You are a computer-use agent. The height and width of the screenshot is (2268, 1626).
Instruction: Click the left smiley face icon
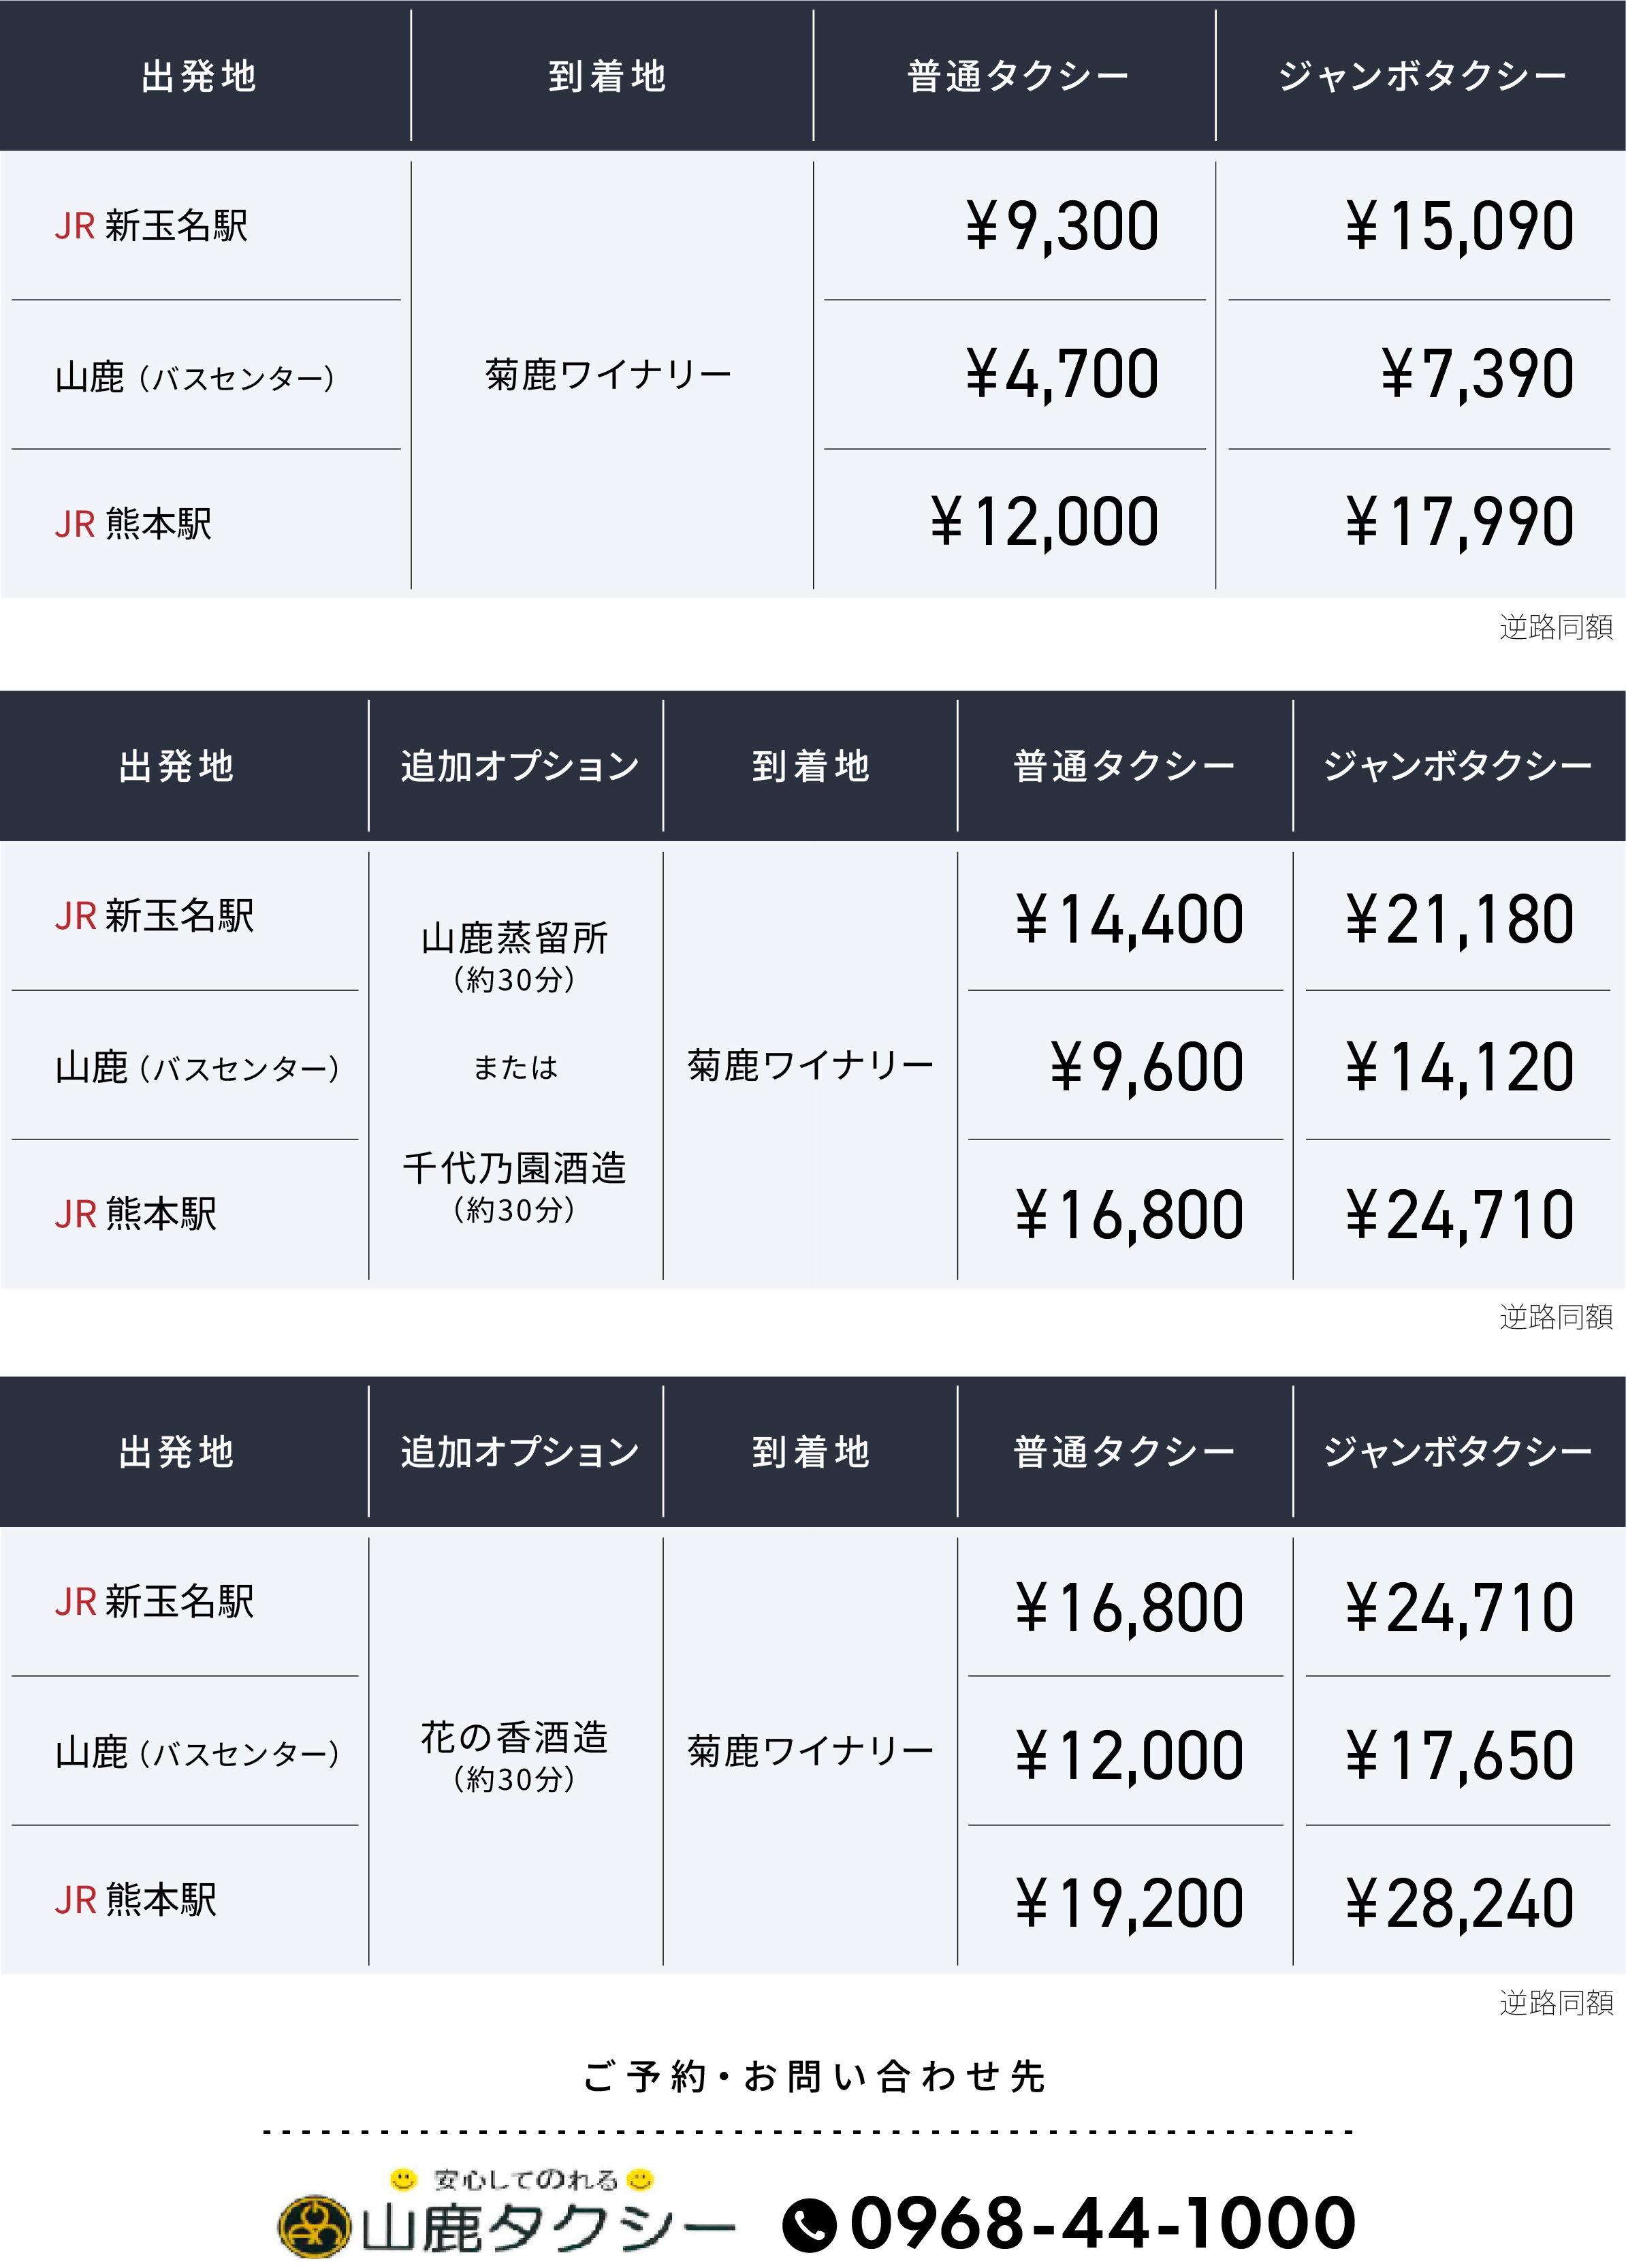[403, 2178]
